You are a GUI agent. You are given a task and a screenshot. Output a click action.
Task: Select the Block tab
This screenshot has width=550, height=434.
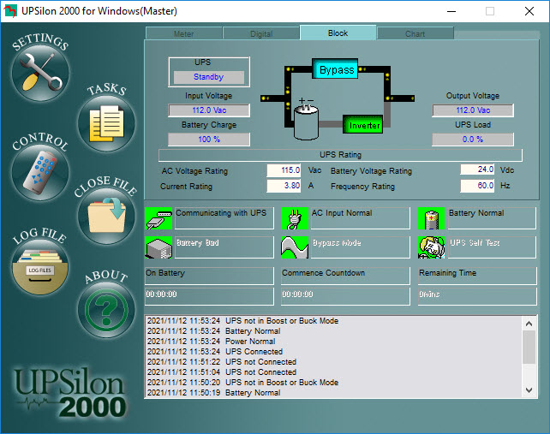338,33
